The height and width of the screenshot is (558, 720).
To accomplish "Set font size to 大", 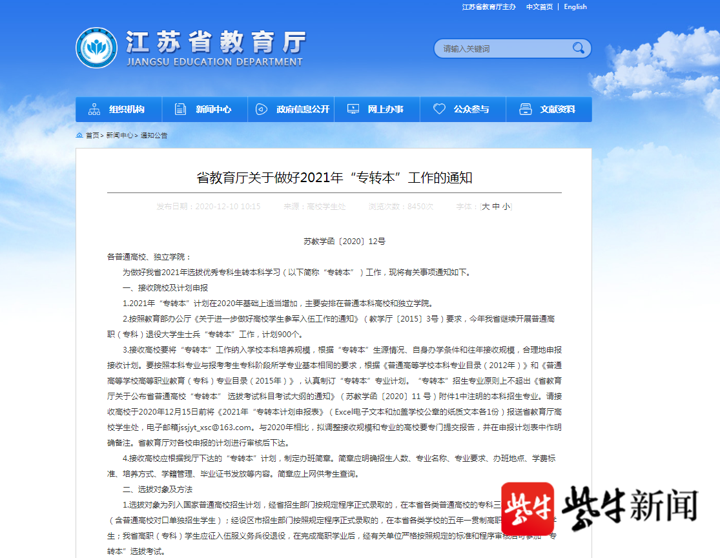I will [x=486, y=207].
